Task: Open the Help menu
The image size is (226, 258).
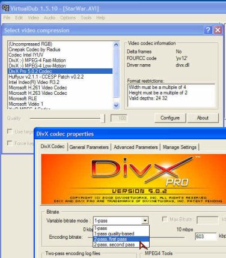Action: tap(100, 17)
